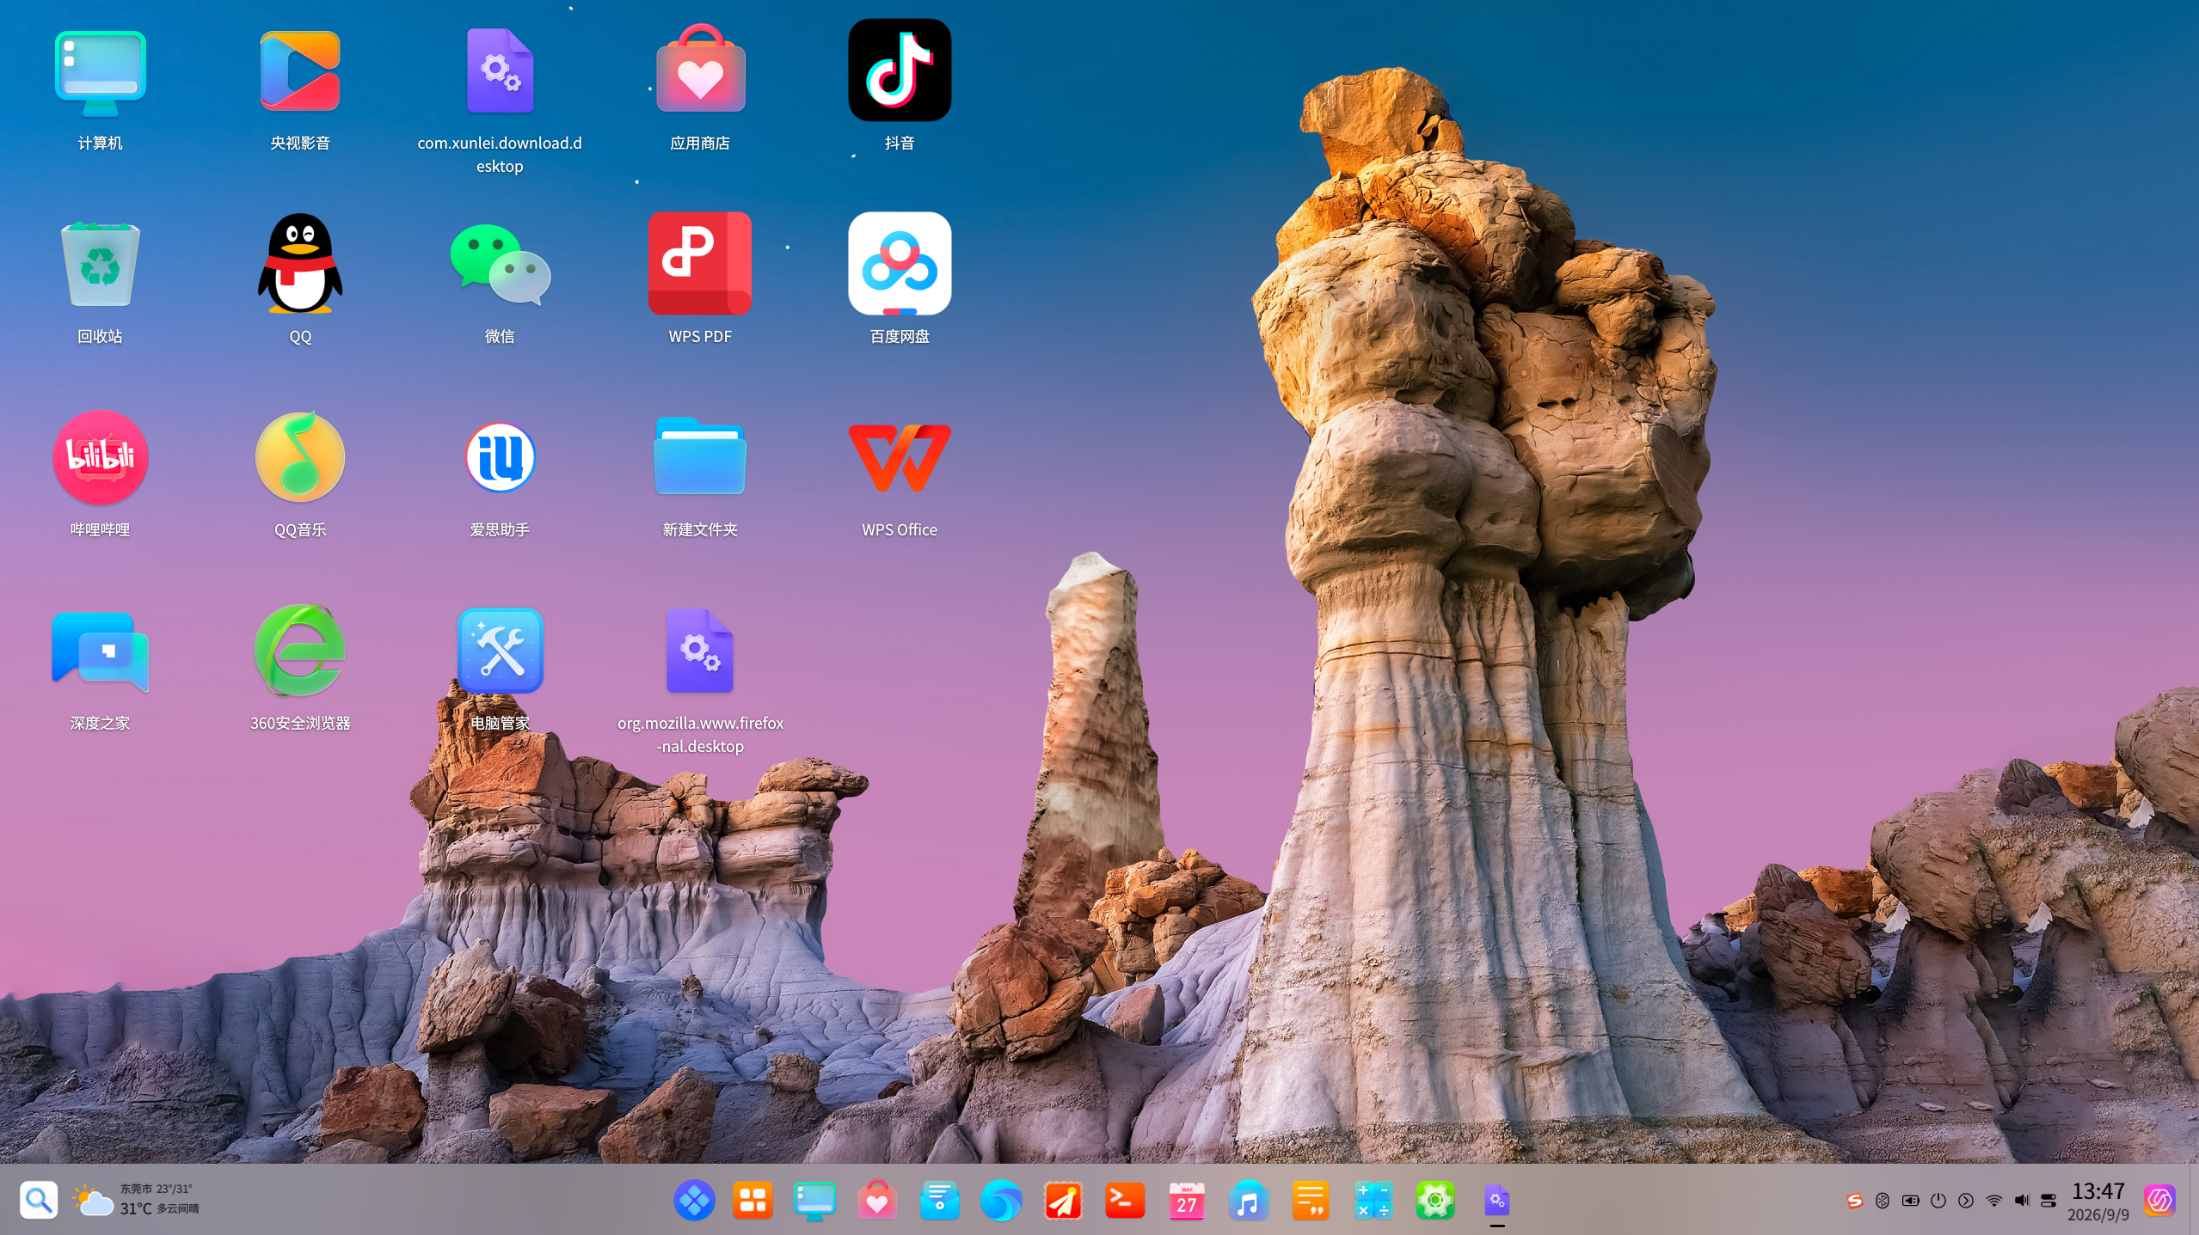Select the WPS Office desktop icon
2199x1235 pixels.
pyautogui.click(x=900, y=457)
